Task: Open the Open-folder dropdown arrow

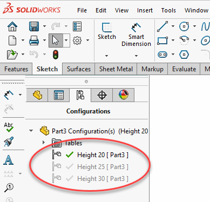Action: tap(23, 54)
